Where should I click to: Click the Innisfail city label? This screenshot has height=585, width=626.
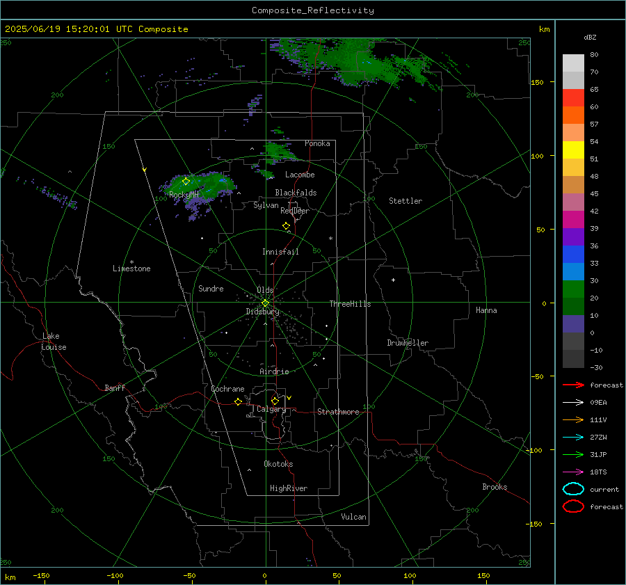click(x=280, y=252)
